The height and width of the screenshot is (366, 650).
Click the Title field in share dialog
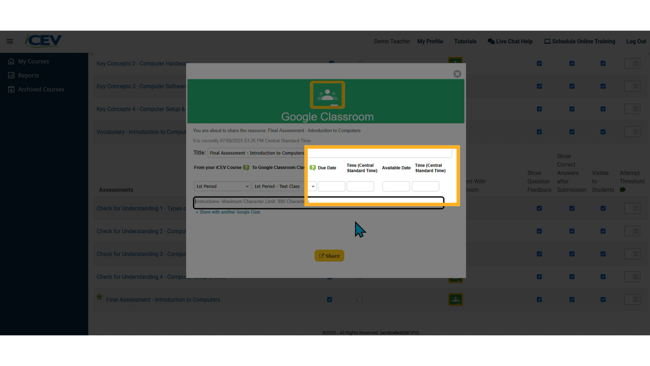tap(330, 153)
